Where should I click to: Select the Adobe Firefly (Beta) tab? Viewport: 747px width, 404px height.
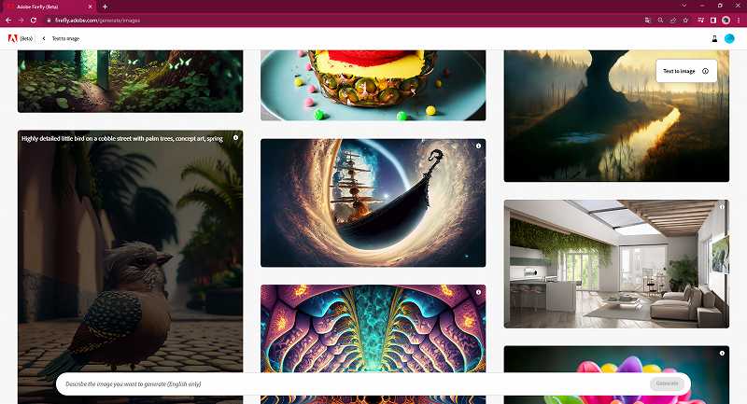49,7
